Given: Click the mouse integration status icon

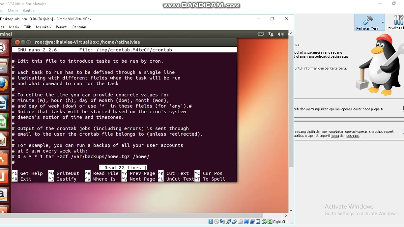Looking at the screenshot, I should [264, 222].
